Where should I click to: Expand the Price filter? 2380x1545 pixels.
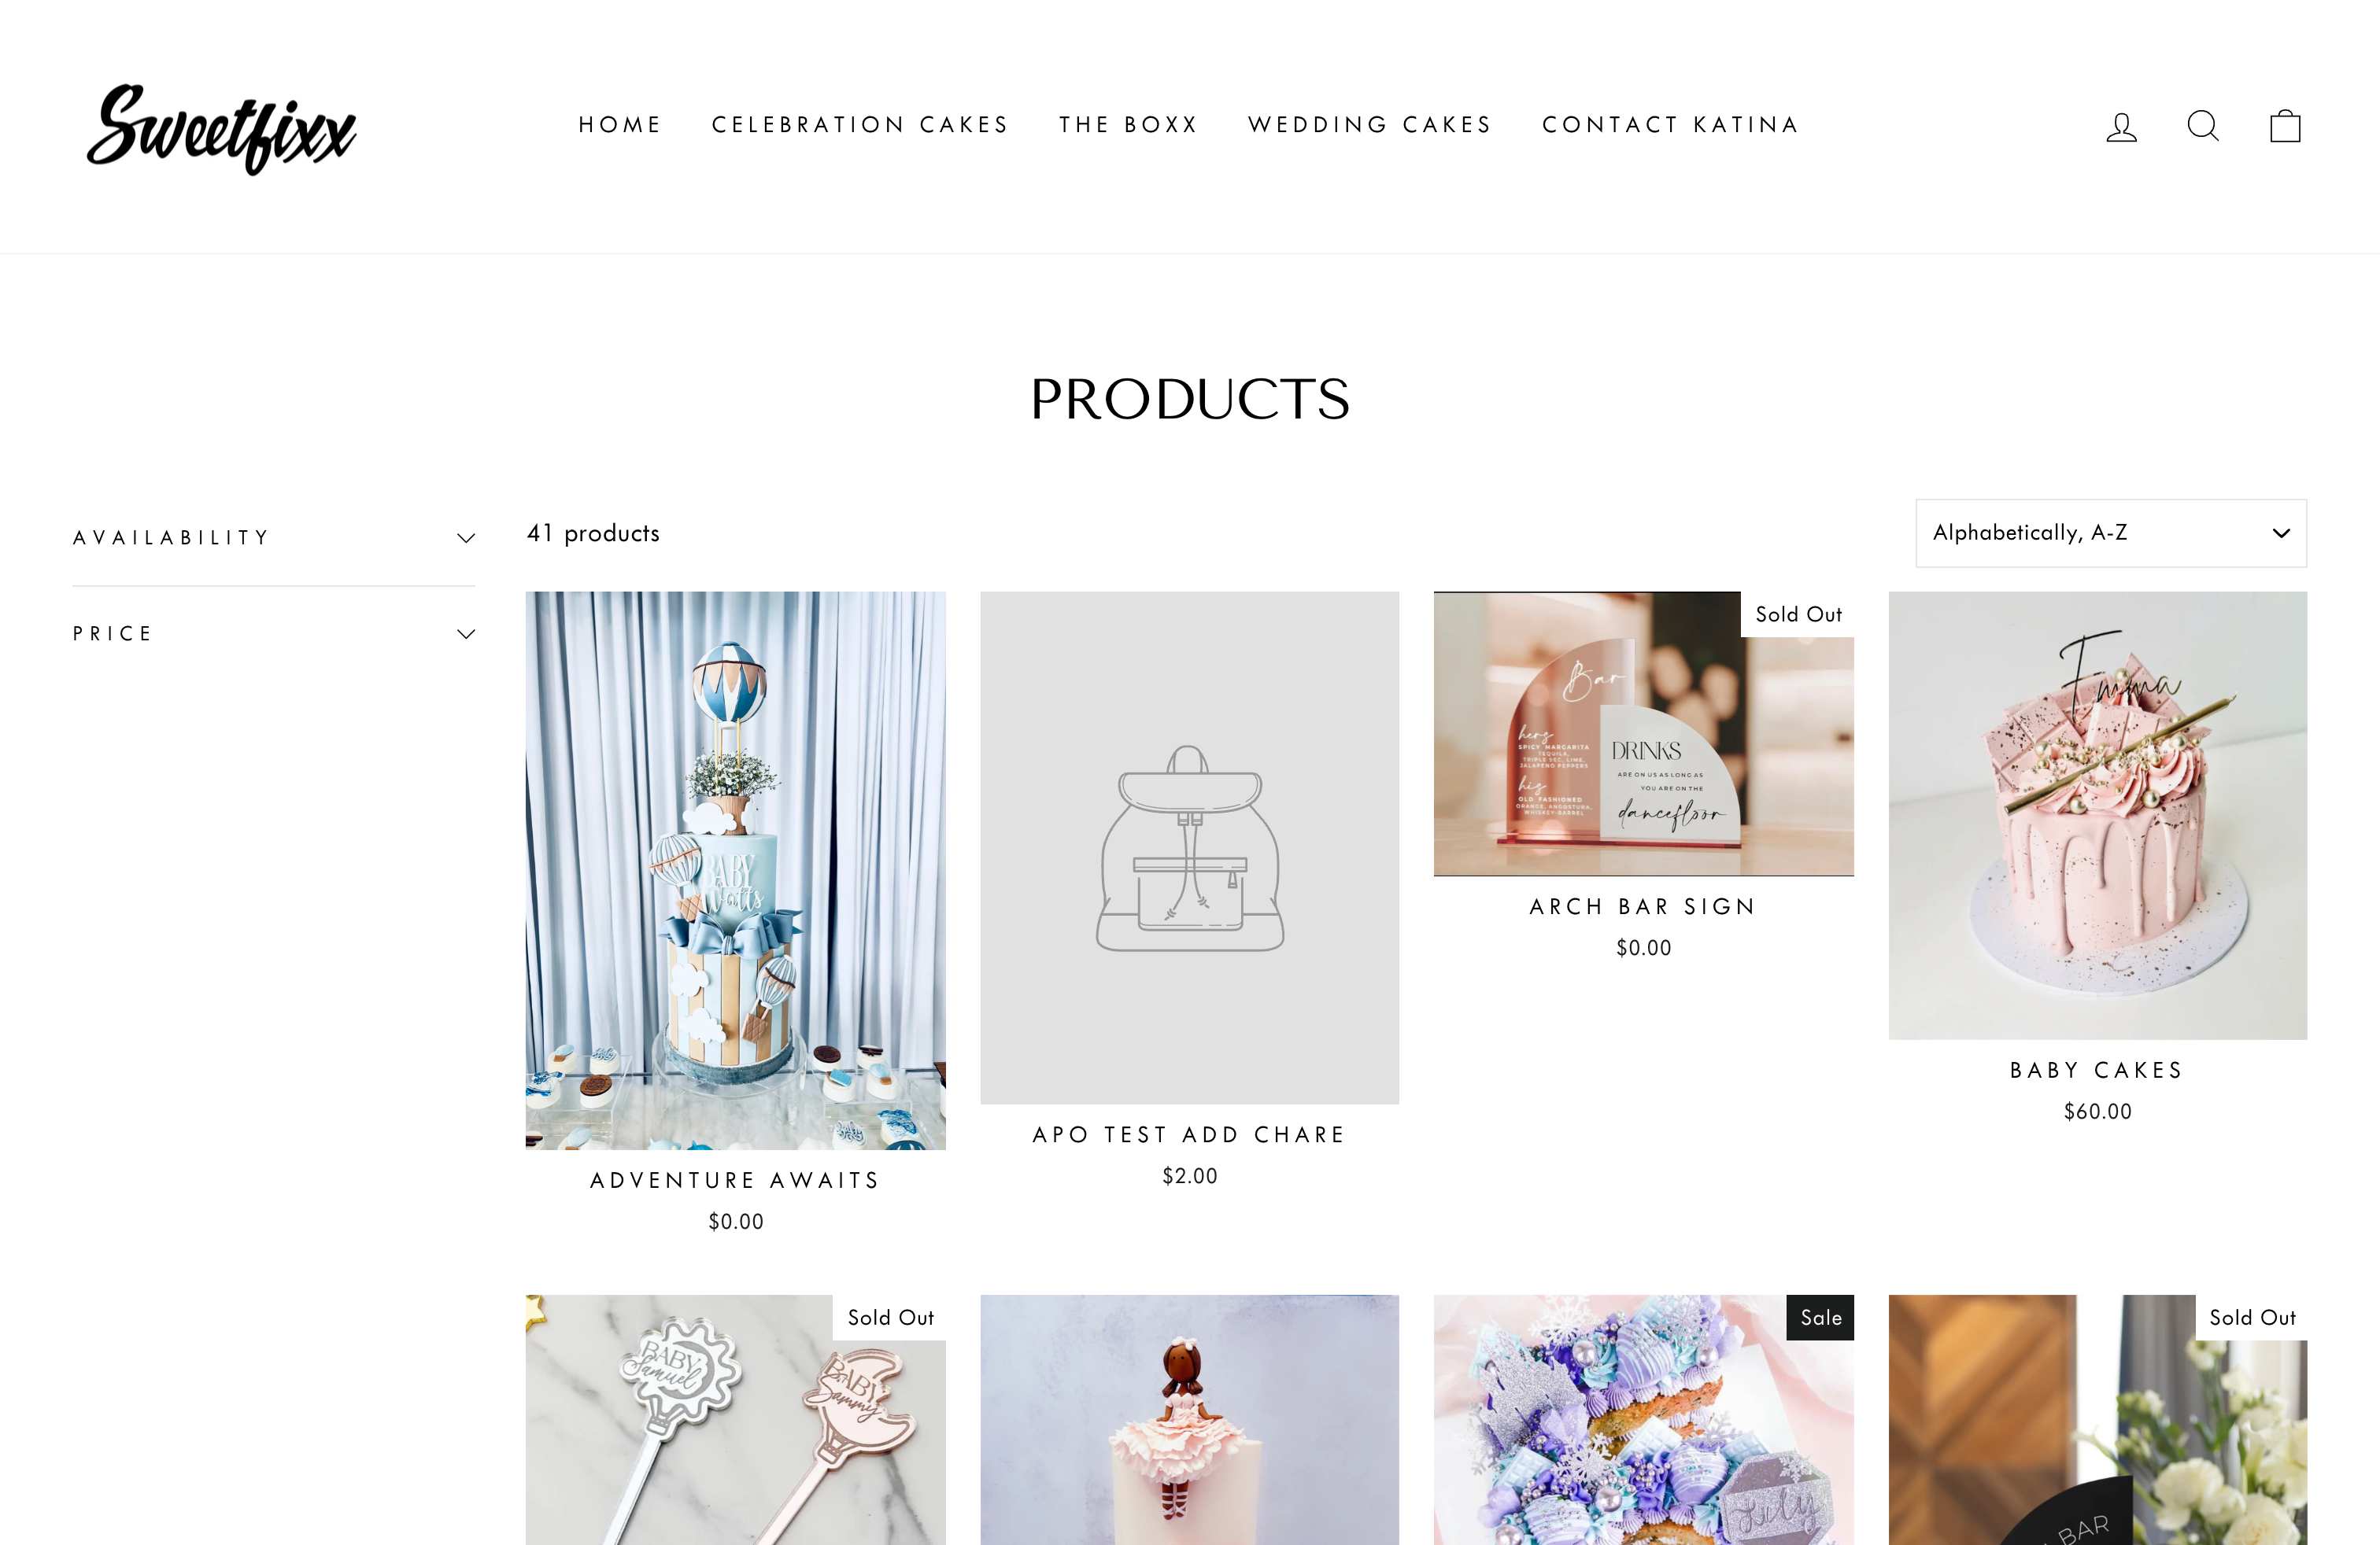[273, 633]
